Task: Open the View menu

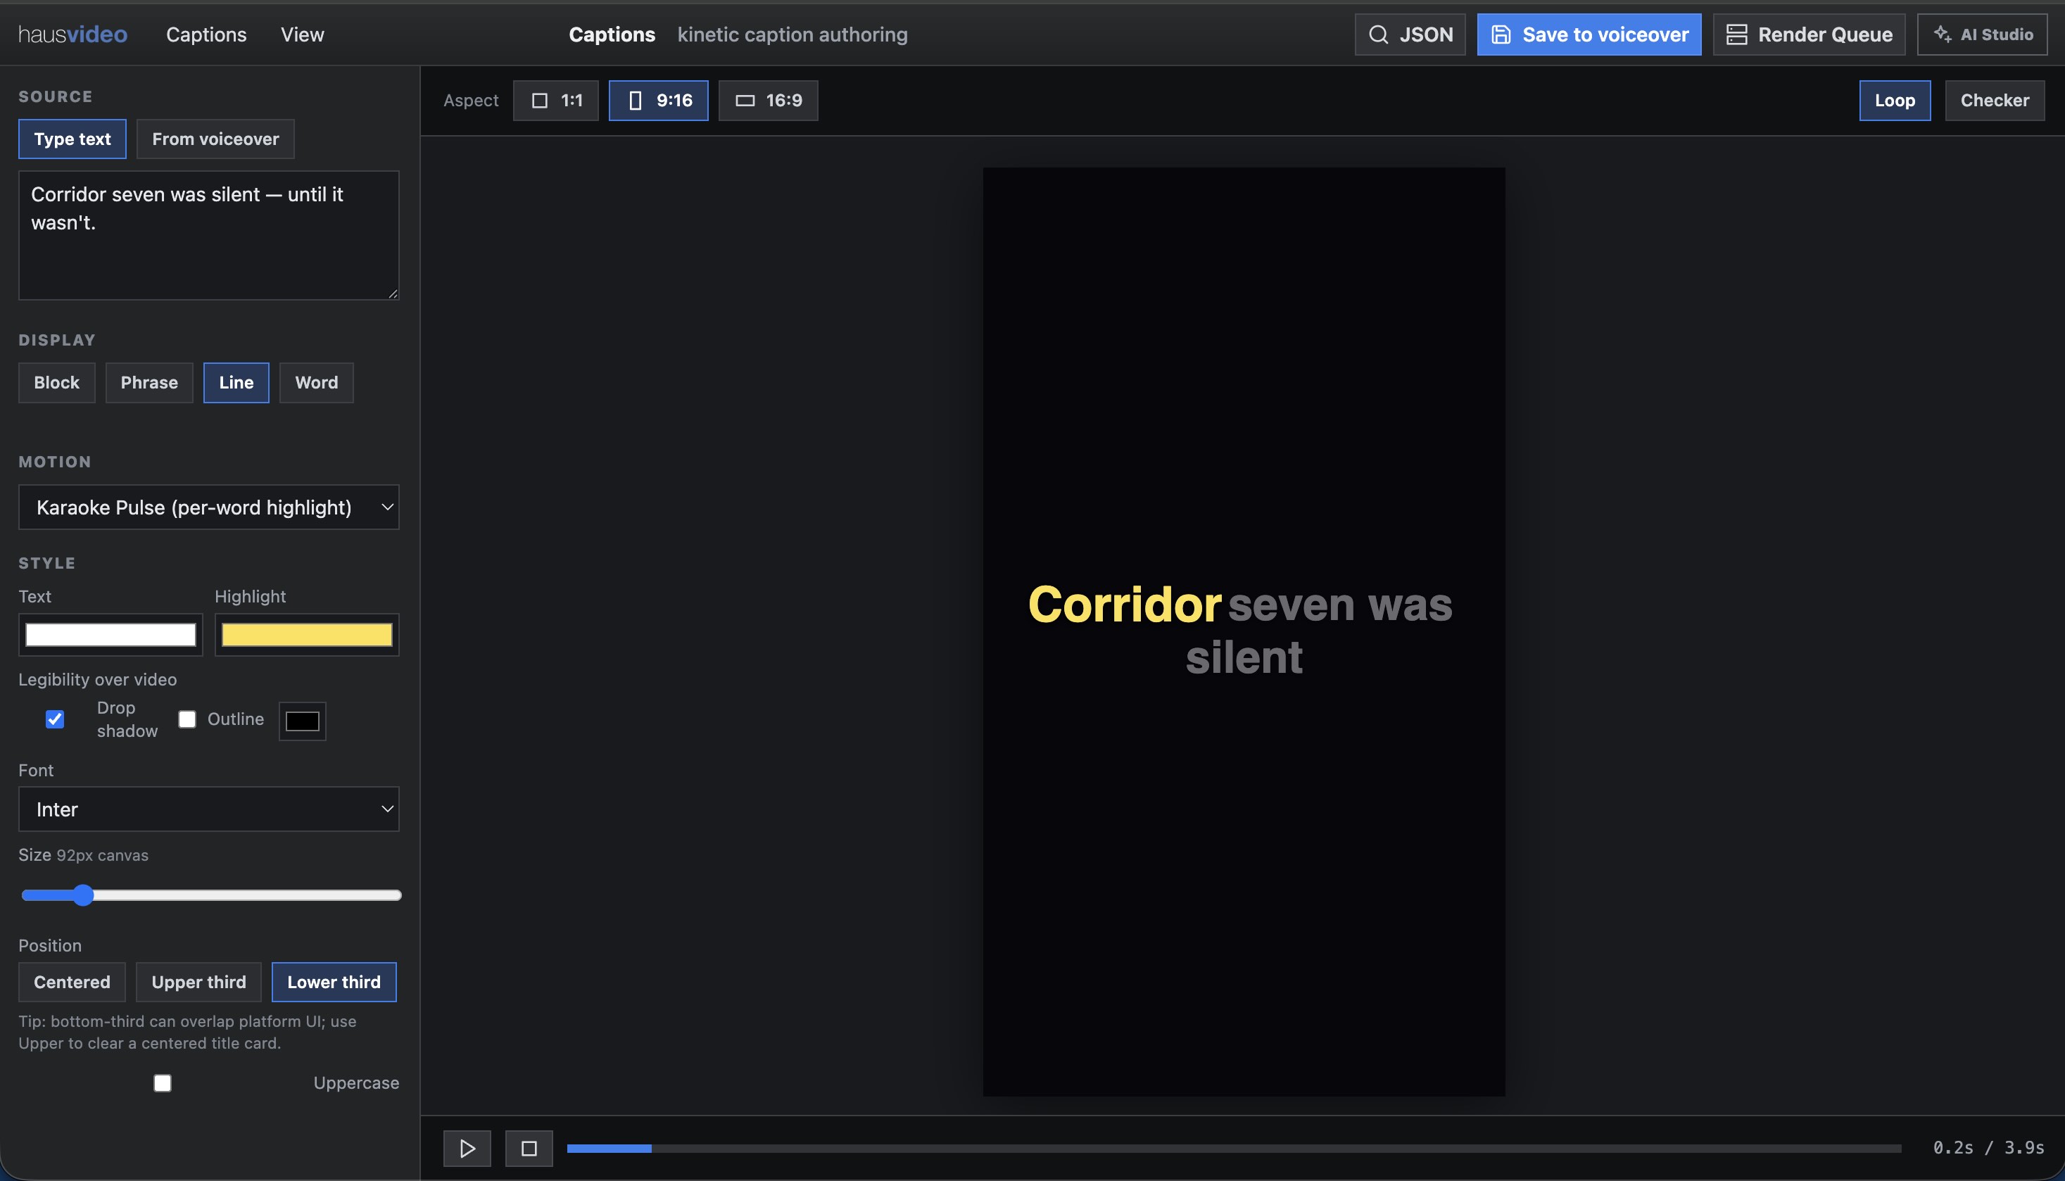Action: coord(302,34)
